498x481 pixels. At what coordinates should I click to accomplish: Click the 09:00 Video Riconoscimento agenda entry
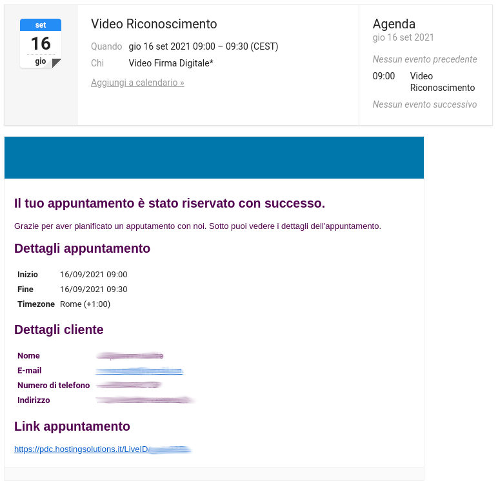pos(424,82)
